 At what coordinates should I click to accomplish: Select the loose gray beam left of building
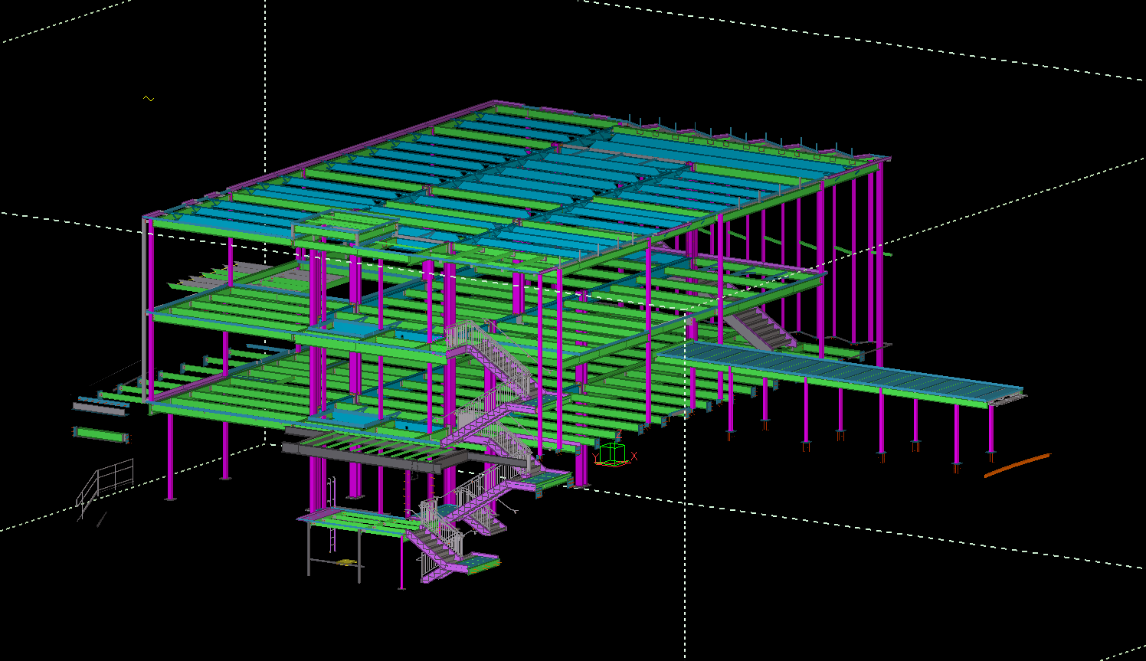point(100,409)
